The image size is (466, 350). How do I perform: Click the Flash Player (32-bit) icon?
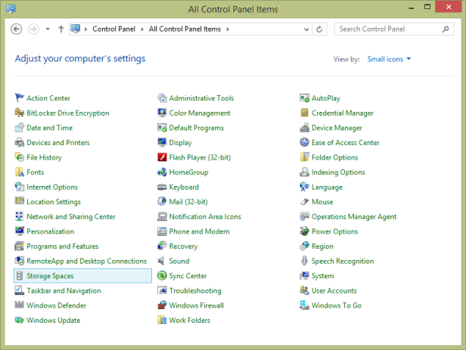(x=162, y=157)
